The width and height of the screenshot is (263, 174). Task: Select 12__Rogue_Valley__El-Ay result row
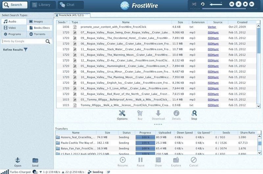coord(156,61)
